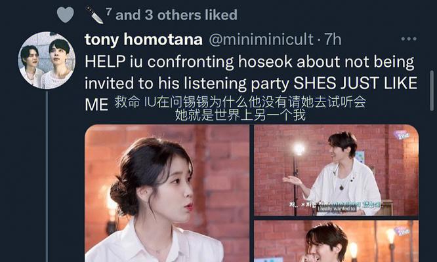Image resolution: width=437 pixels, height=262 pixels.
Task: Click the Chinese line starting with 救命 IU
Action: 240,102
